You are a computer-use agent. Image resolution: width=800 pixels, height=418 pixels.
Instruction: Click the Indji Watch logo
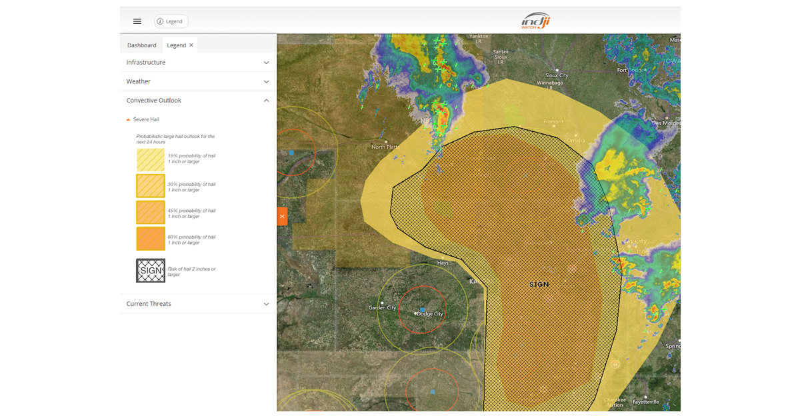[x=535, y=20]
